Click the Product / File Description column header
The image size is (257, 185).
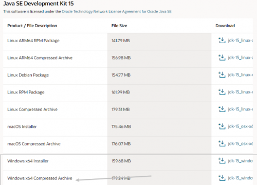click(x=32, y=26)
